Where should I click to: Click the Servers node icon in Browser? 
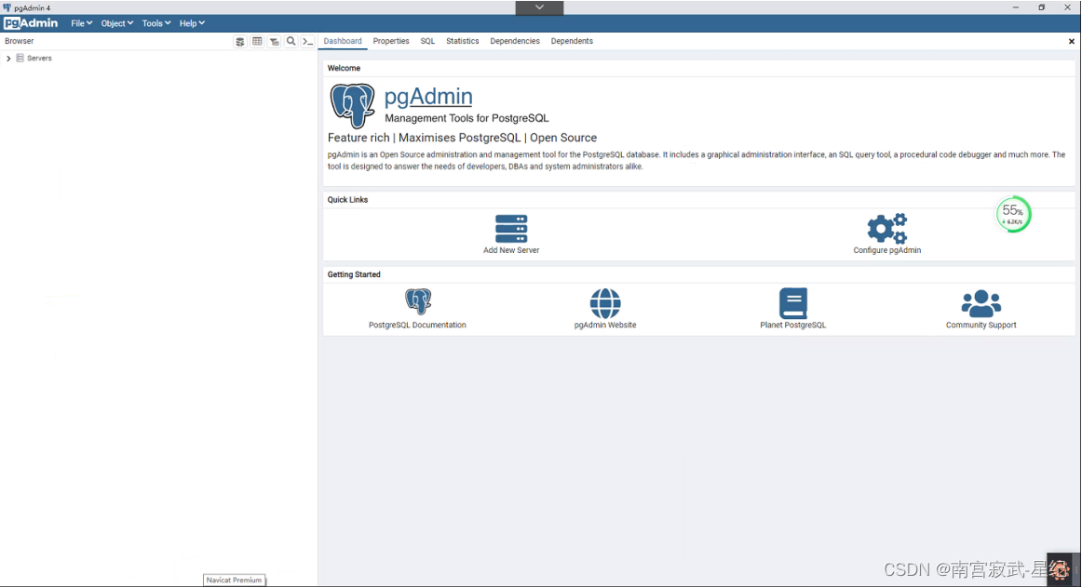(x=20, y=58)
